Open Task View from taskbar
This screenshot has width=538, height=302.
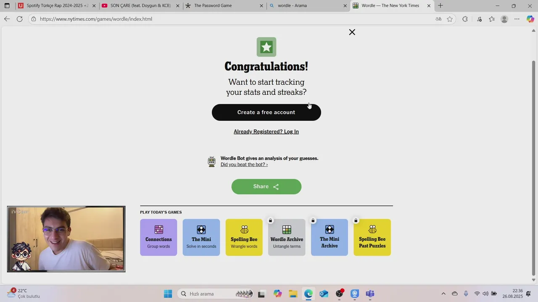click(x=261, y=294)
